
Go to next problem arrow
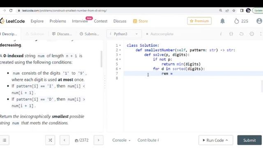tap(99, 140)
